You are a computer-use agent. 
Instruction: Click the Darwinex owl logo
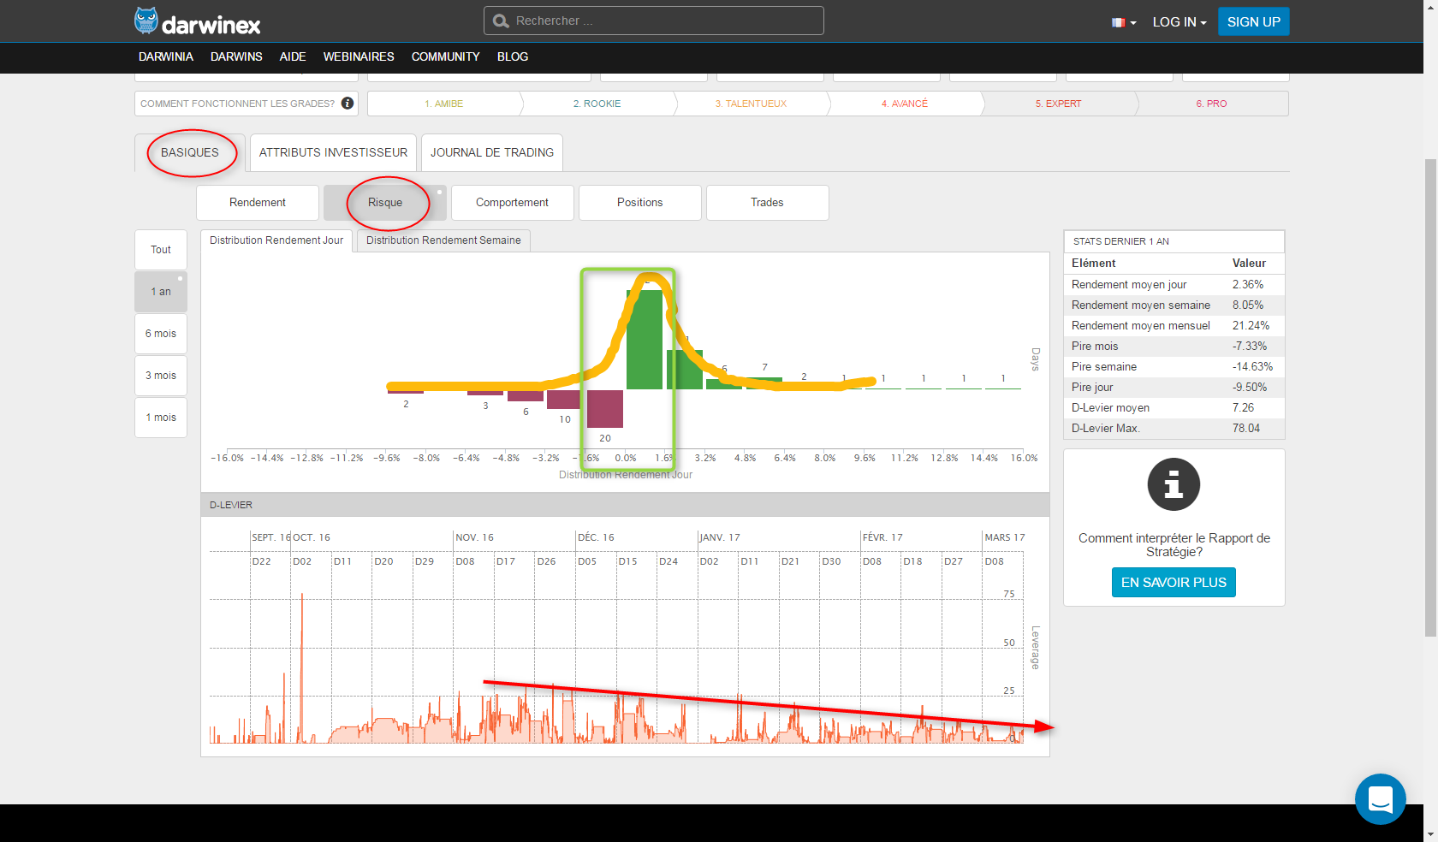(146, 21)
